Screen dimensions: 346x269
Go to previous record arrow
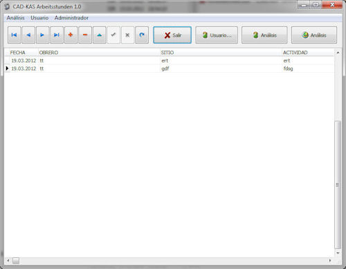(28, 35)
